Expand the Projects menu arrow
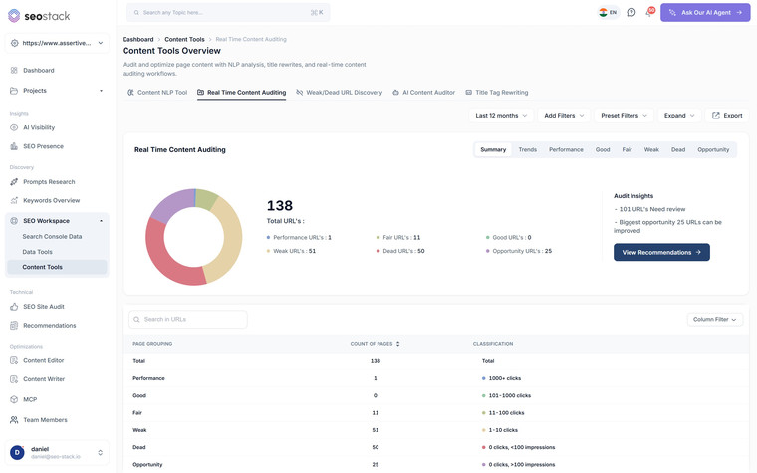The image size is (757, 473). pos(101,91)
